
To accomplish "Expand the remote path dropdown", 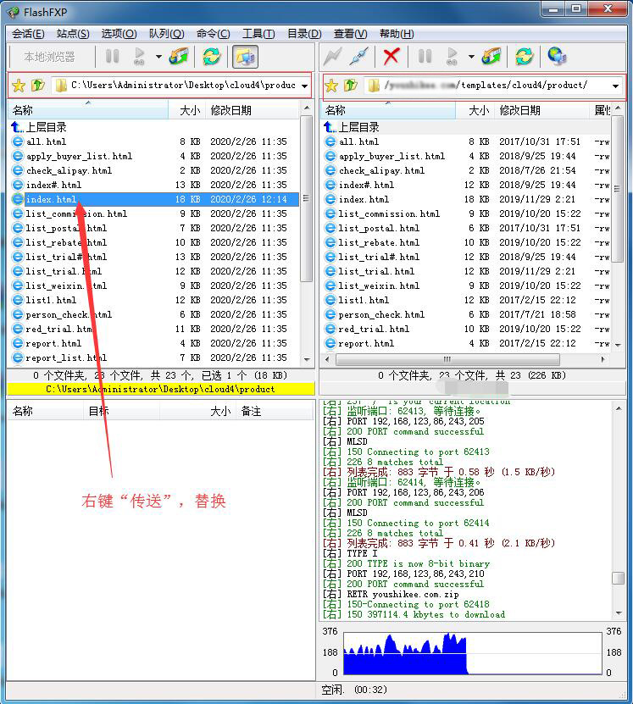I will pos(615,86).
